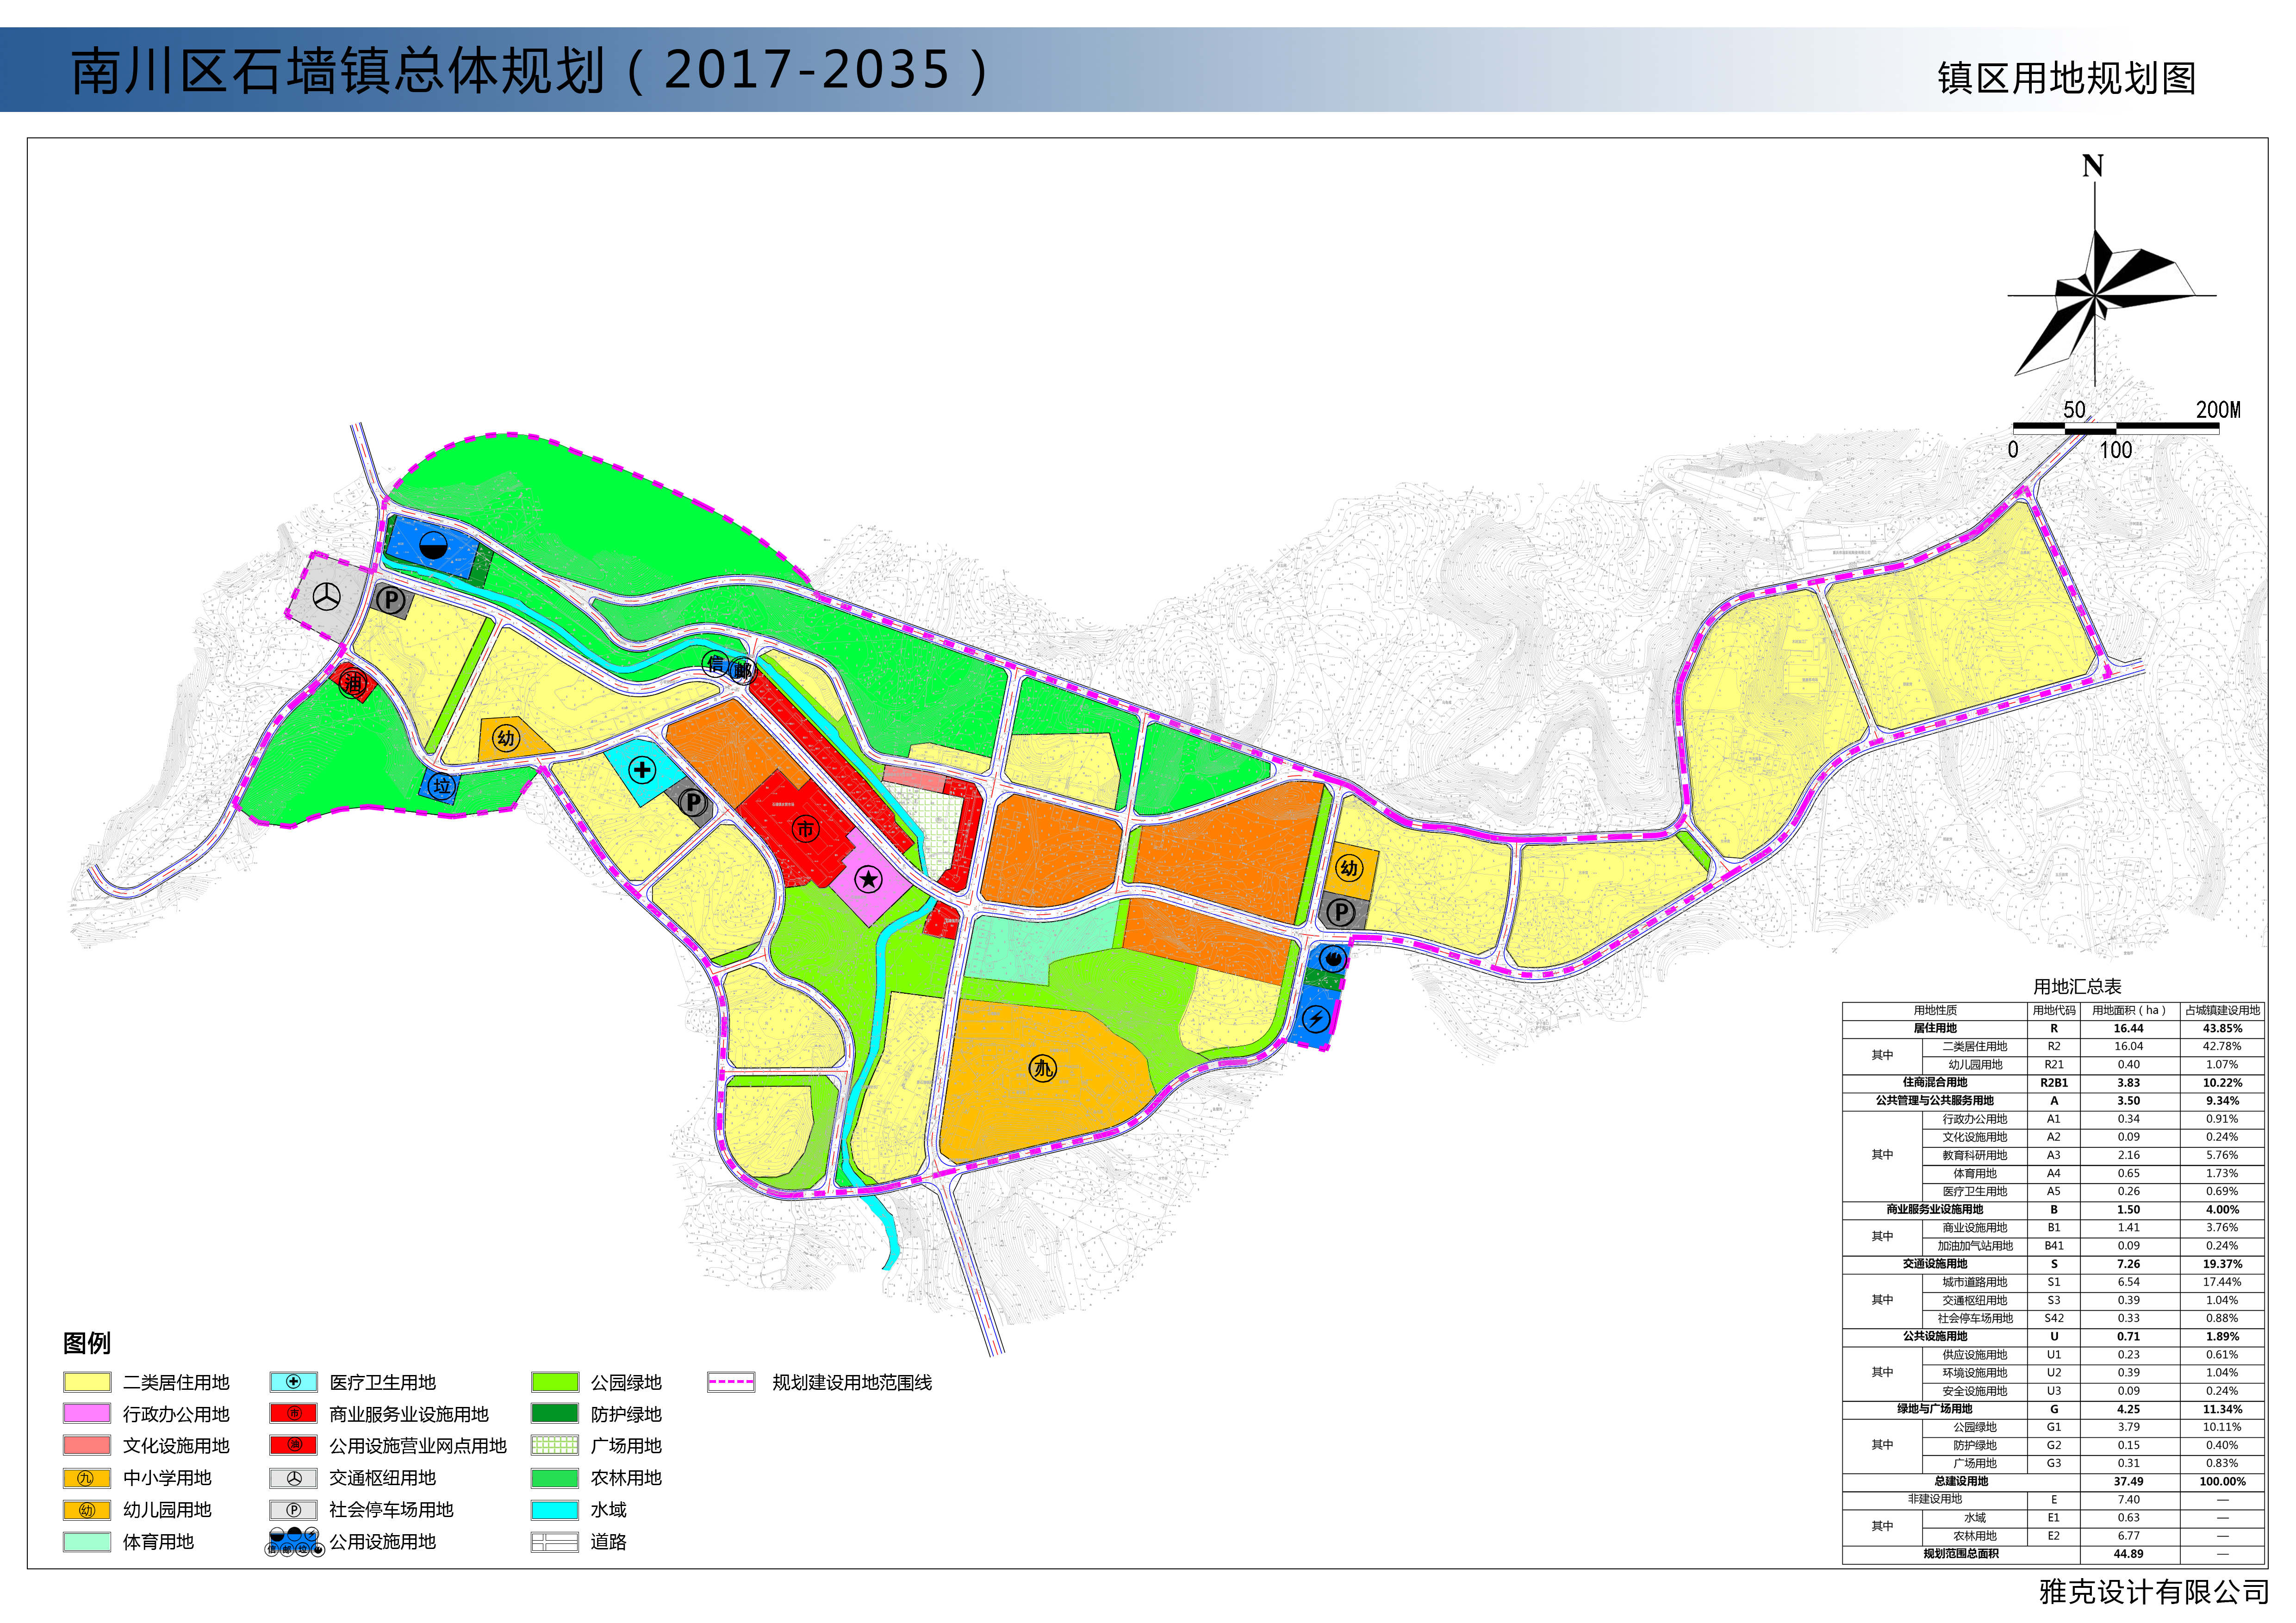Click the star icon on pink administrative parcel
This screenshot has width=2296, height=1623.
[868, 880]
